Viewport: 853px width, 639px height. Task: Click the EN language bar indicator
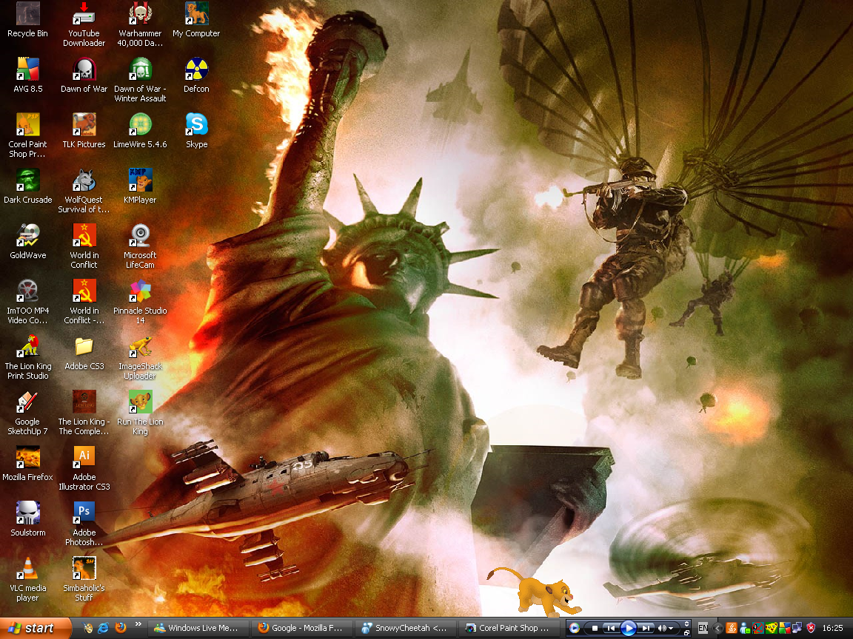pyautogui.click(x=703, y=628)
